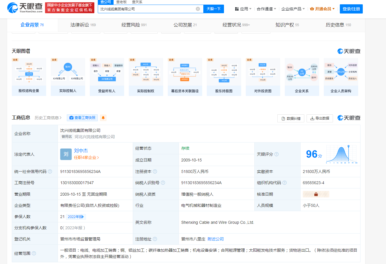Viewport: 386px width, 264px height.
Task: Select the 查公司 search tab
Action: click(x=106, y=2)
